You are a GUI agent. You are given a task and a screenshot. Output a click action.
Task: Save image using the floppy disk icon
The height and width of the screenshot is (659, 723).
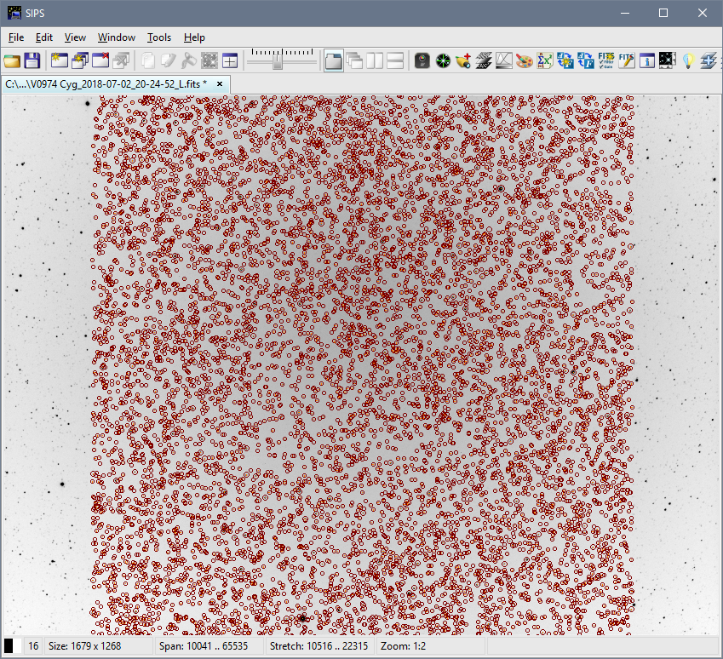click(x=32, y=60)
